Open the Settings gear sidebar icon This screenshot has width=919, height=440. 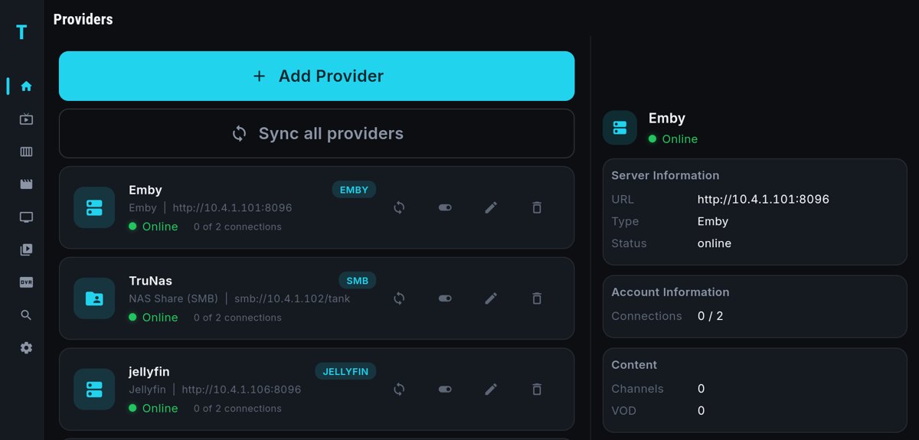(26, 348)
